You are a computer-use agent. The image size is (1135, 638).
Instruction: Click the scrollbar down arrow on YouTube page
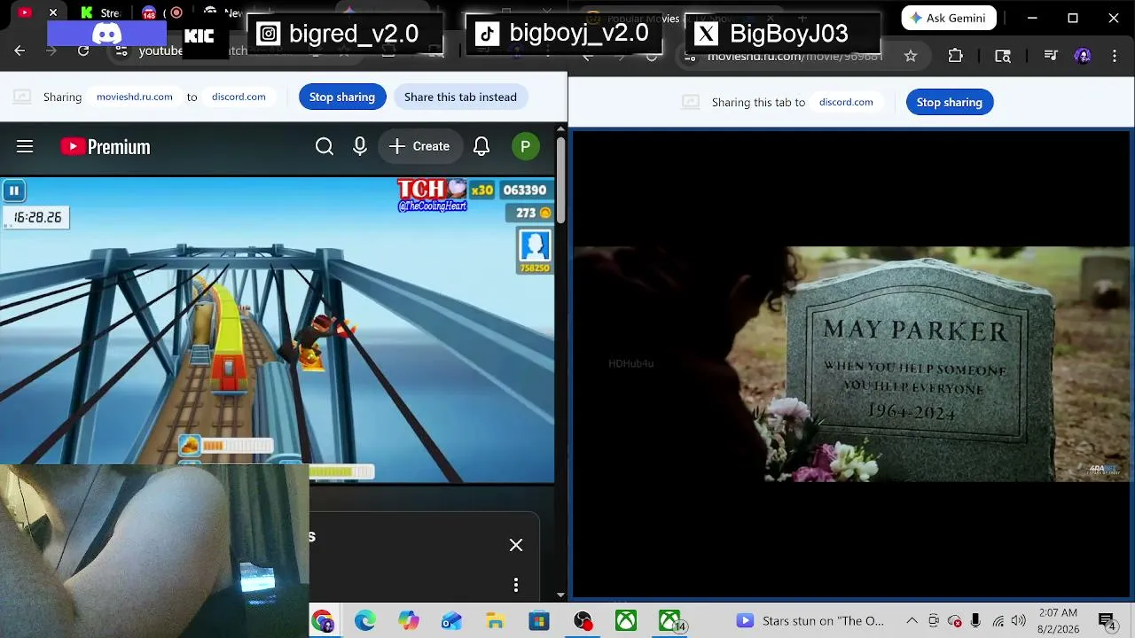(560, 595)
